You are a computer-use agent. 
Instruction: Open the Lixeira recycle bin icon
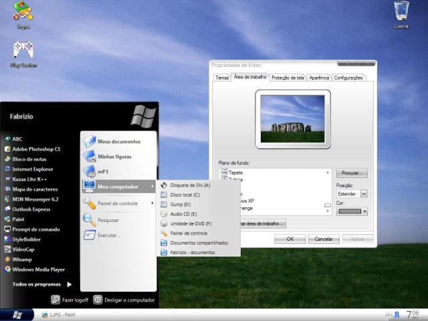401,15
